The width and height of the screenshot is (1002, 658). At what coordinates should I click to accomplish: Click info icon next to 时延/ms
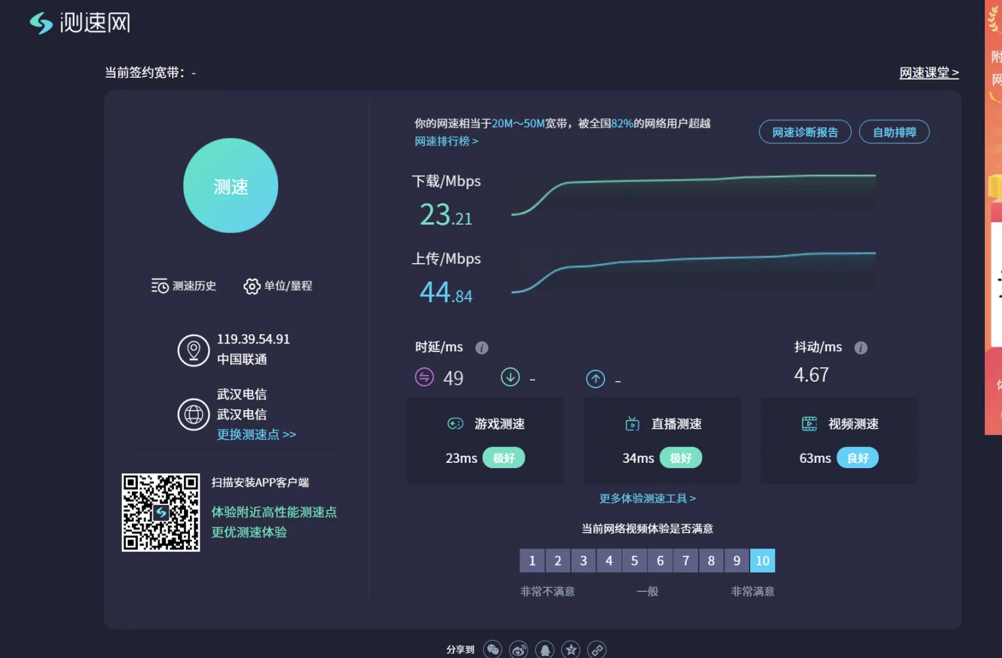tap(482, 347)
